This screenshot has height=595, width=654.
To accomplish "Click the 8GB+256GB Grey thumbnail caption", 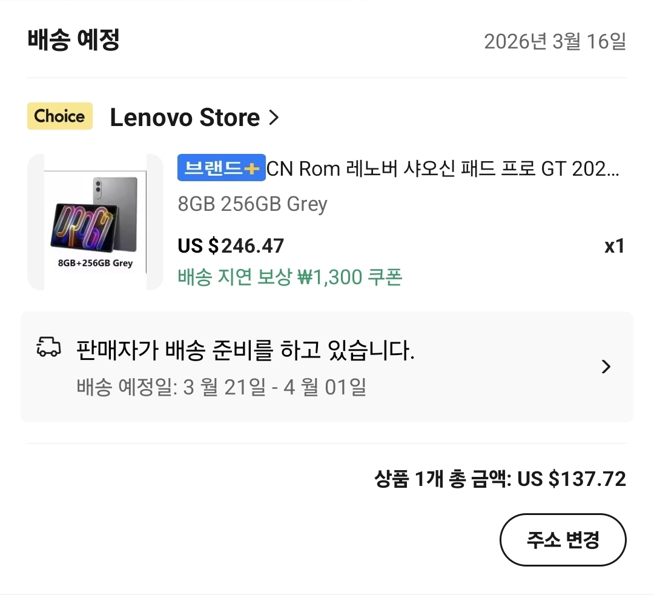I will pos(95,263).
